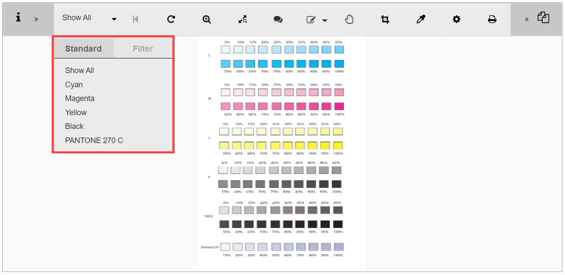
Task: Choose Magenta from the separation list
Action: point(80,98)
